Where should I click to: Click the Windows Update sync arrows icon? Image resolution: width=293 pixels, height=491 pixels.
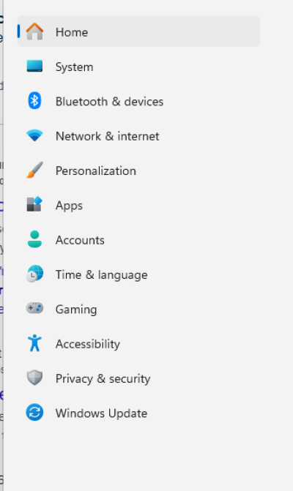pos(34,412)
